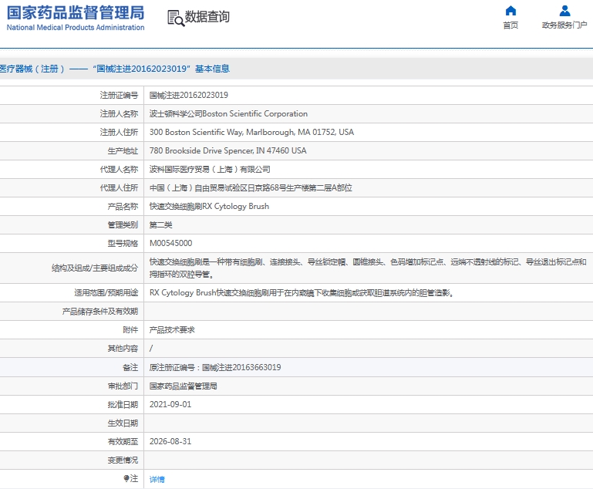The width and height of the screenshot is (593, 489).
Task: Click the 生产地址 row label
Action: (123, 151)
